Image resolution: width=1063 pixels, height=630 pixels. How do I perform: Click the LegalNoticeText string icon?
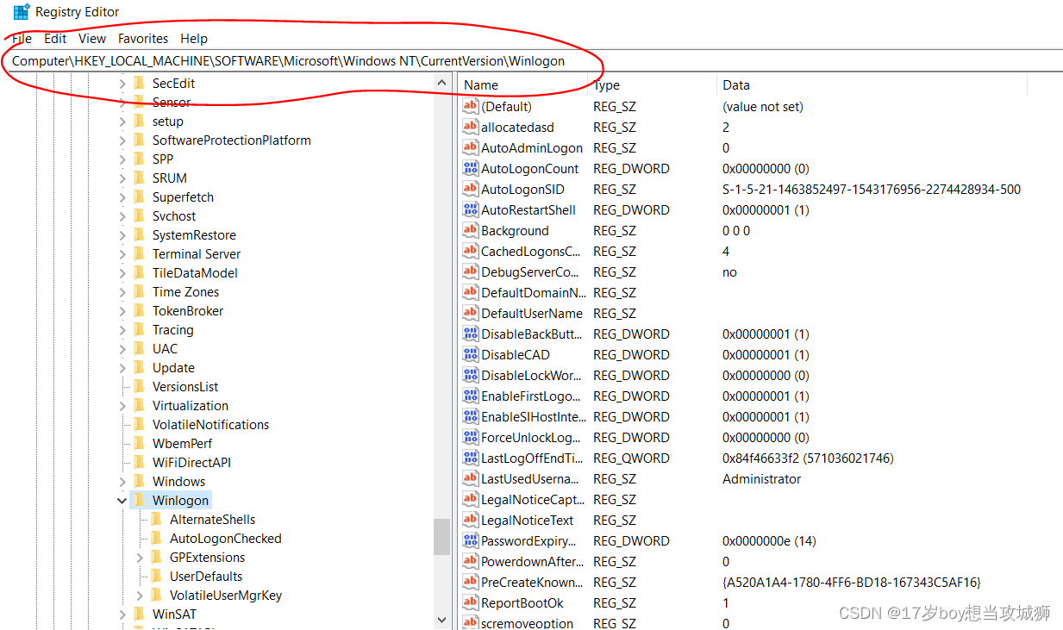(470, 520)
